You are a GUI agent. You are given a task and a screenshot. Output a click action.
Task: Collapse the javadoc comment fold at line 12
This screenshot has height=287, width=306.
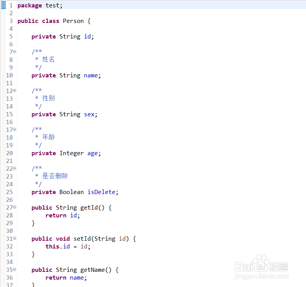pos(15,91)
